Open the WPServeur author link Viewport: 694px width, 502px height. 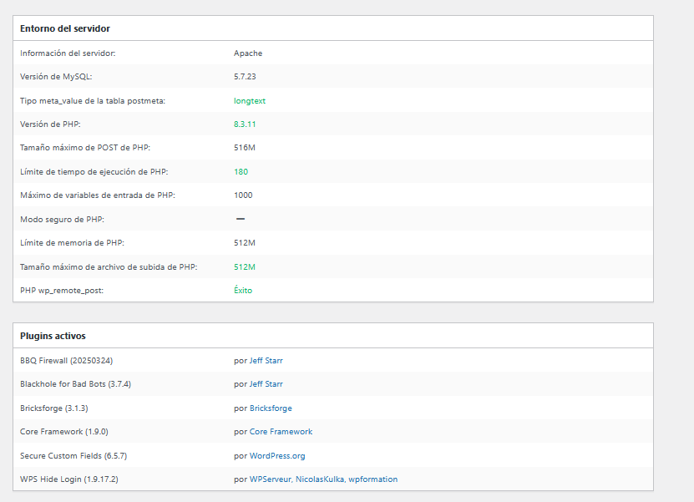pyautogui.click(x=270, y=479)
